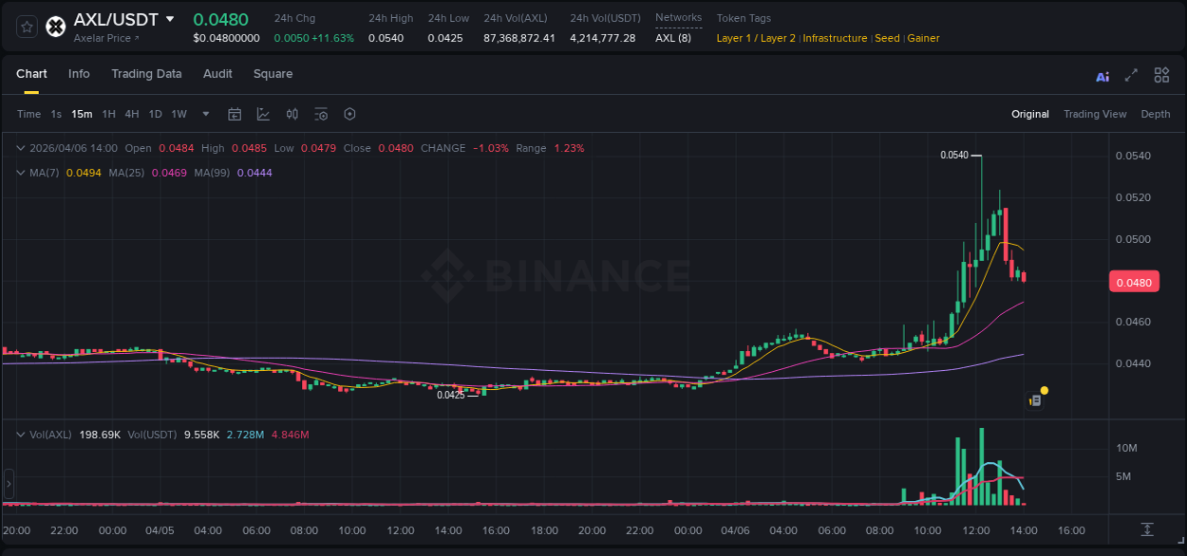
Task: Click the yellow event dot on chart
Action: coord(1045,390)
